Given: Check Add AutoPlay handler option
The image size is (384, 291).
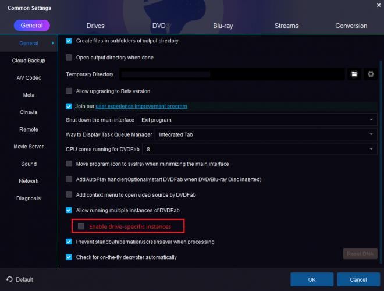Looking at the screenshot, I should [x=69, y=179].
